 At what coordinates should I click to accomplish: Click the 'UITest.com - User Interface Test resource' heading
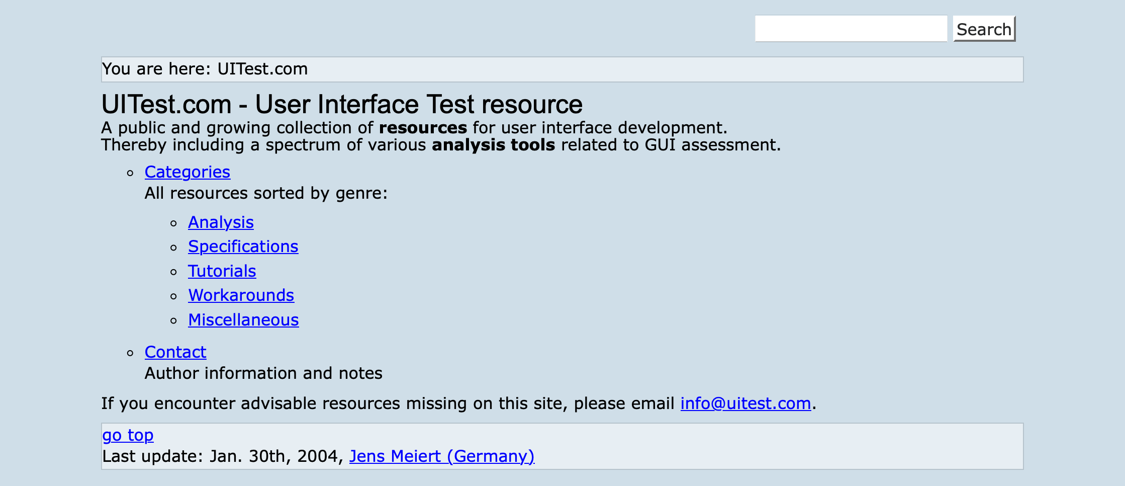click(x=342, y=104)
